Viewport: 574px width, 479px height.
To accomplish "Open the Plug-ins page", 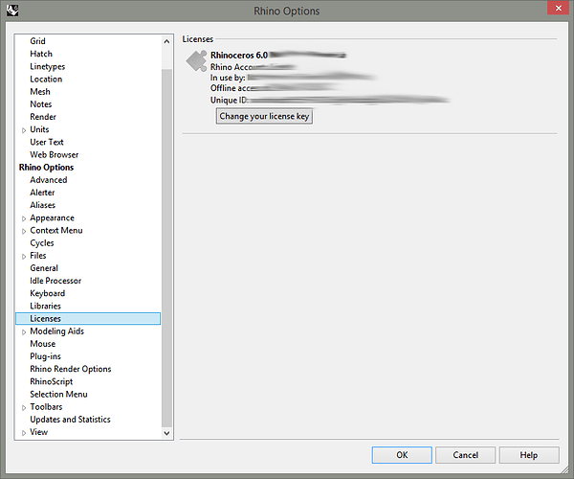I will (x=45, y=356).
